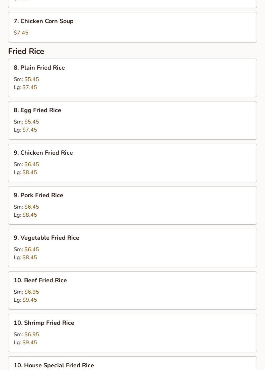Select the Egg Fried Rice title
Screen dimensions: 265x370
point(37,110)
